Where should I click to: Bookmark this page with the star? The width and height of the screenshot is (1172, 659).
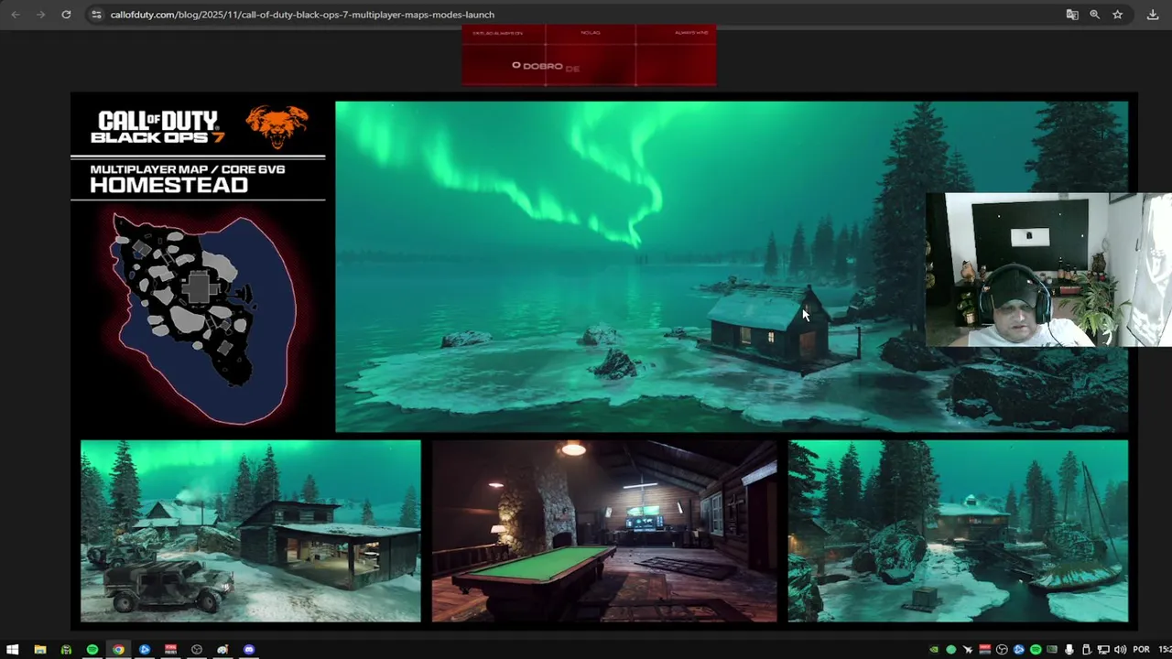click(1118, 15)
